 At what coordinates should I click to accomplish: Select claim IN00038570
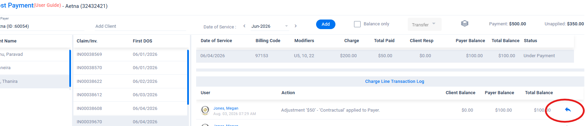pyautogui.click(x=130, y=68)
